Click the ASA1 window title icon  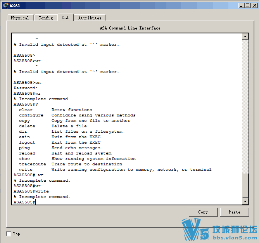[5, 5]
